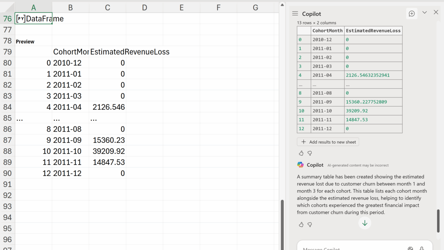Start a new Copilot chat

pyautogui.click(x=412, y=14)
